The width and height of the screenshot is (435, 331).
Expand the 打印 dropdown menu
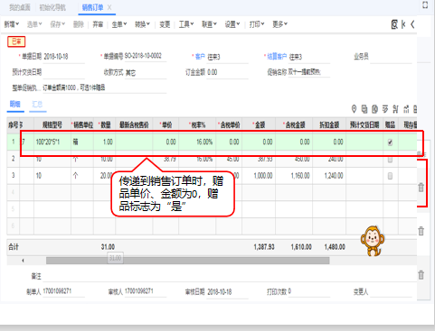[x=257, y=24]
